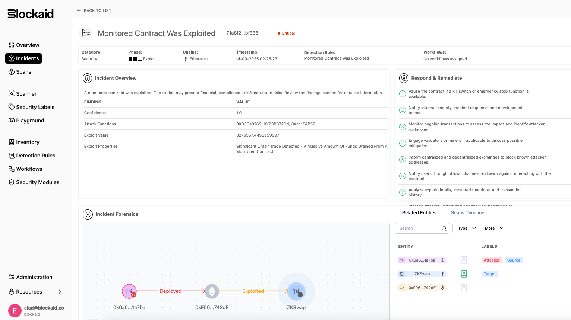Open Detection Rules from sidebar
This screenshot has width=571, height=320.
coord(35,156)
